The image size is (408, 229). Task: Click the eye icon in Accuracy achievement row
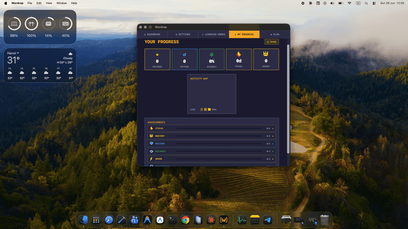coord(151,151)
